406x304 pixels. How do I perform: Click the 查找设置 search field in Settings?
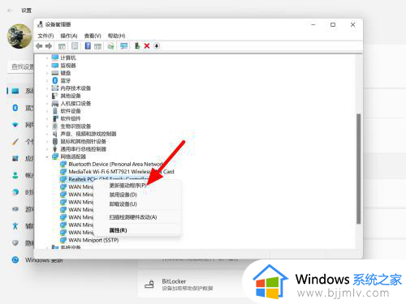[x=21, y=66]
